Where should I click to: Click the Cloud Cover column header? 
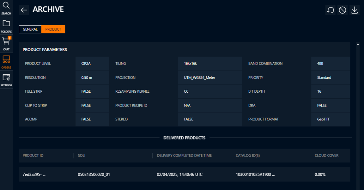click(x=326, y=156)
